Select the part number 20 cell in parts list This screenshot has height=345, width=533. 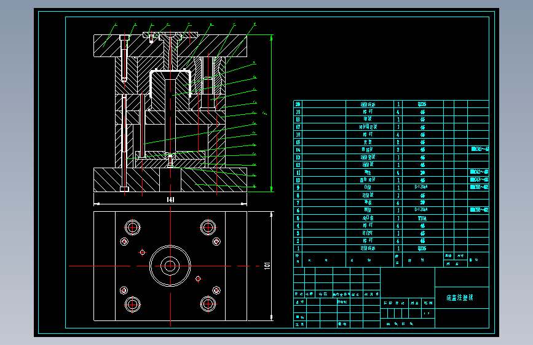point(298,104)
